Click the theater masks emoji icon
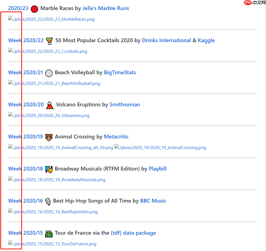 [49, 169]
